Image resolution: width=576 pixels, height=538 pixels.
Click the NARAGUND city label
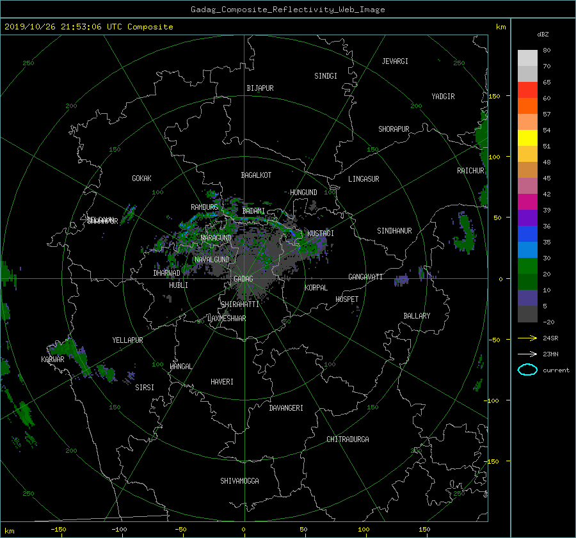click(x=216, y=238)
